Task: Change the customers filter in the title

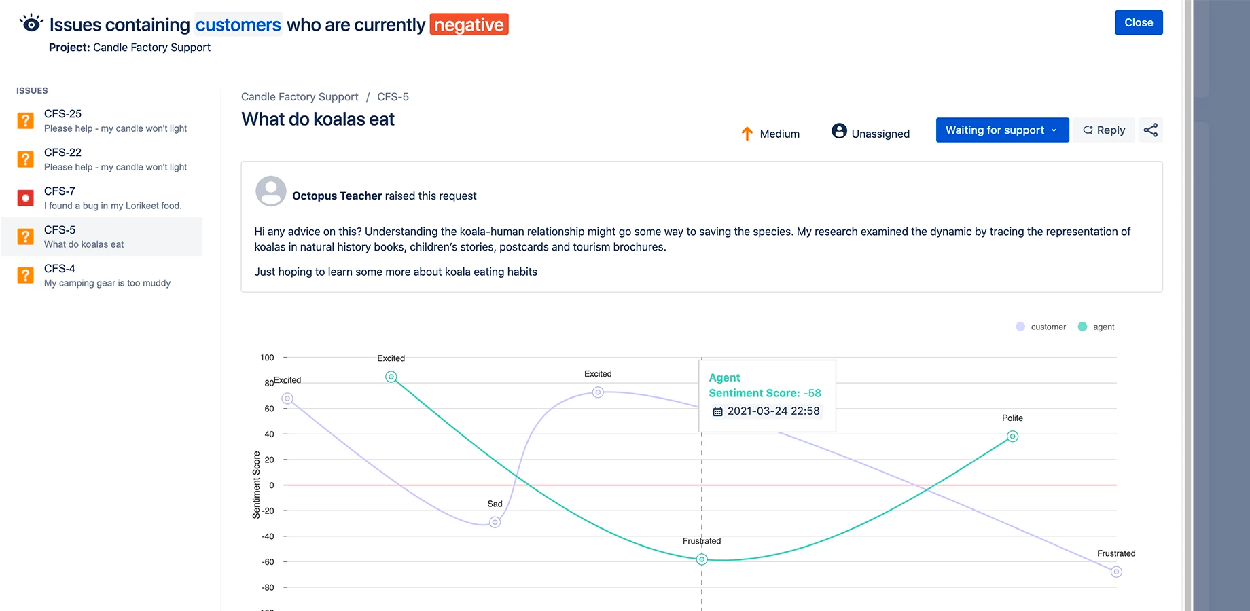Action: pos(238,24)
